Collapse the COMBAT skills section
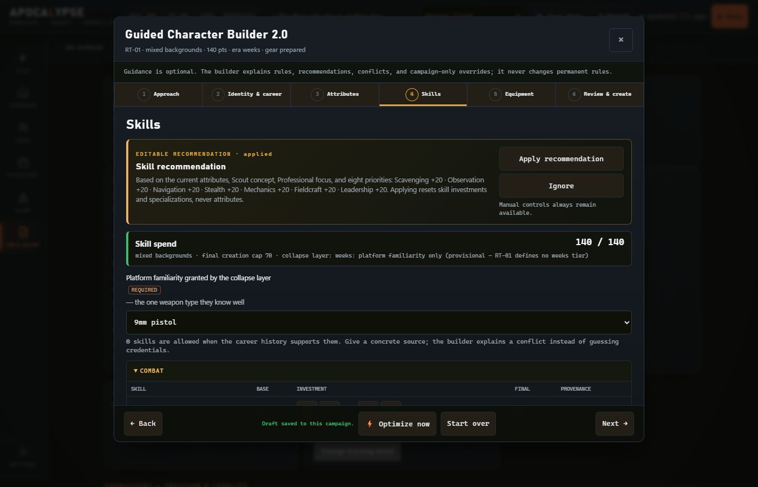Image resolution: width=758 pixels, height=487 pixels. click(148, 371)
